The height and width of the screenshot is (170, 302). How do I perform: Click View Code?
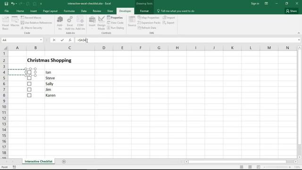(115, 23)
